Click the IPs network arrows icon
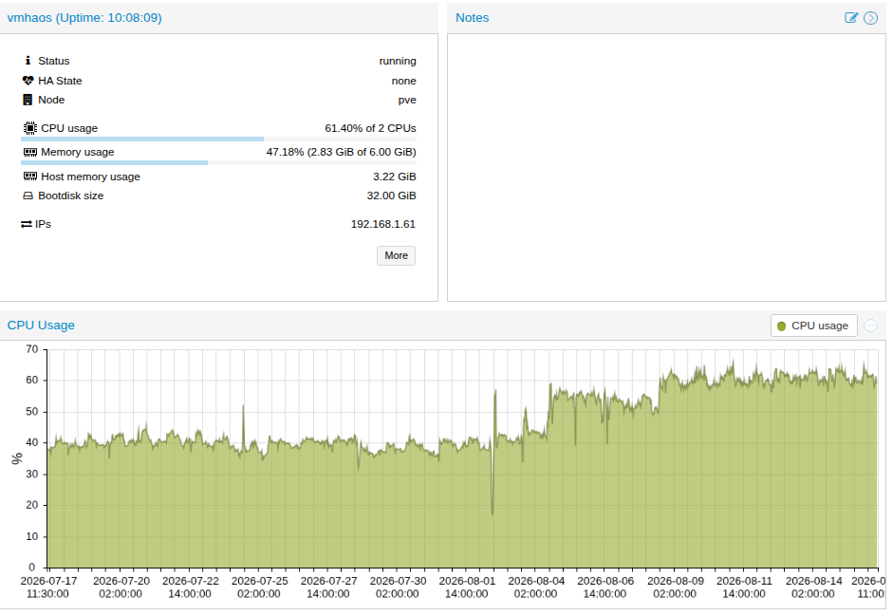This screenshot has height=615, width=893. click(x=27, y=224)
